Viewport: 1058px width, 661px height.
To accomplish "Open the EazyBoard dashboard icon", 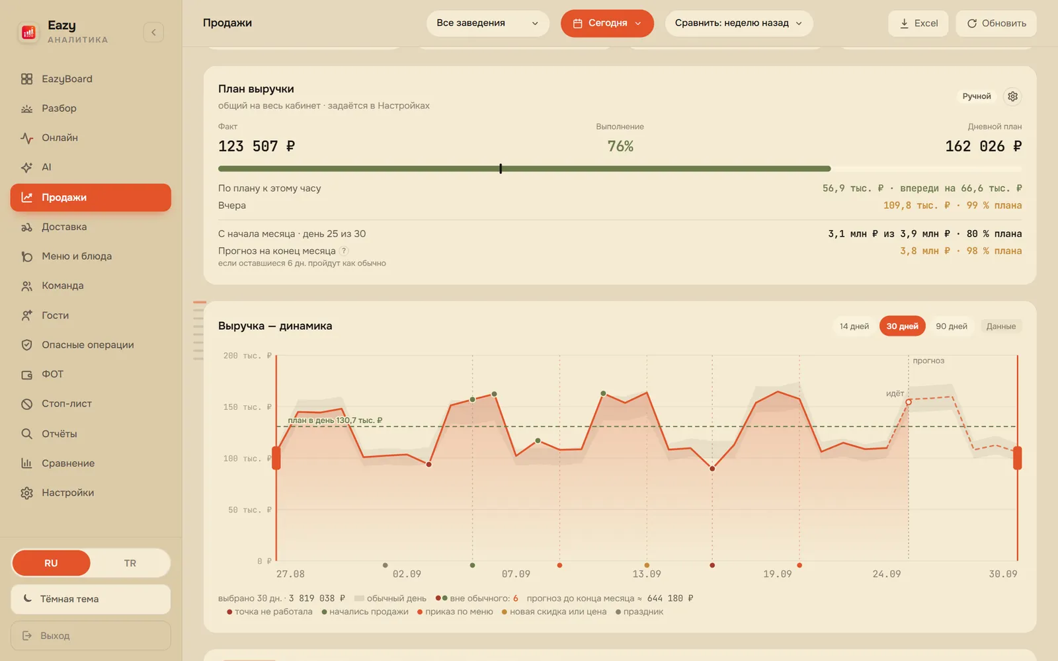I will 26,79.
